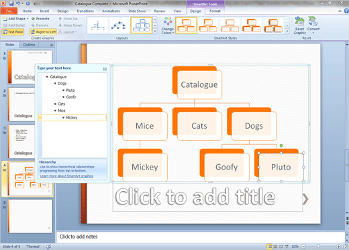This screenshot has width=349, height=250.
Task: Open the Transitions ribbon tab
Action: point(85,11)
